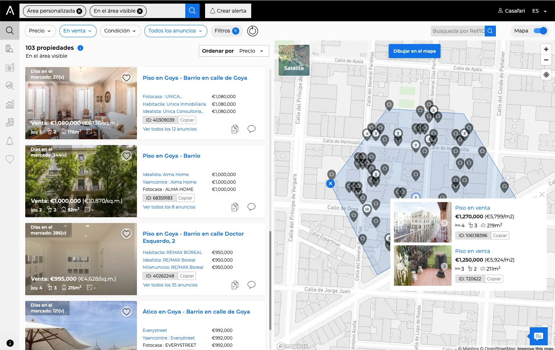
Task: Open Ver todos los 12 anuncios link
Action: point(170,129)
